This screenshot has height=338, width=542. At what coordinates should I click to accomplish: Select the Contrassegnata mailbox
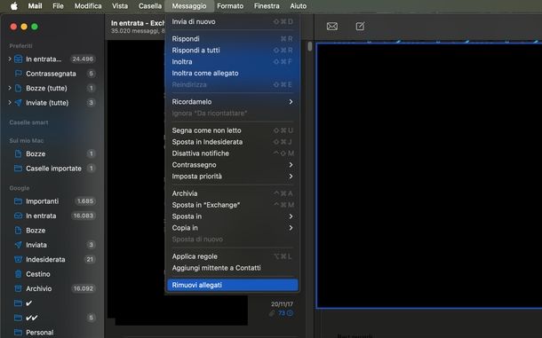coord(52,74)
